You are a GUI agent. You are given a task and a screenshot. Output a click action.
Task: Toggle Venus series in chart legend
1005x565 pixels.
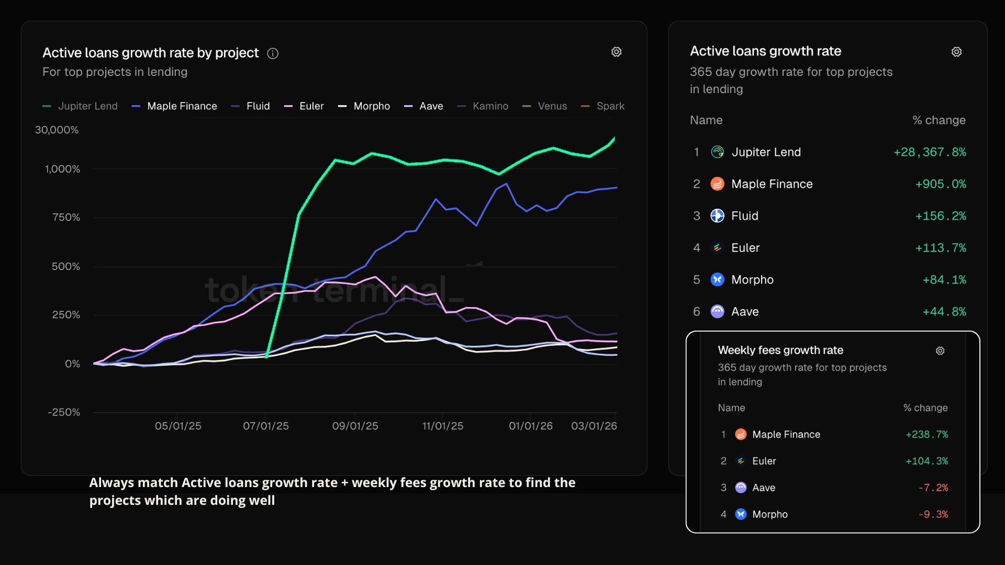pyautogui.click(x=552, y=106)
